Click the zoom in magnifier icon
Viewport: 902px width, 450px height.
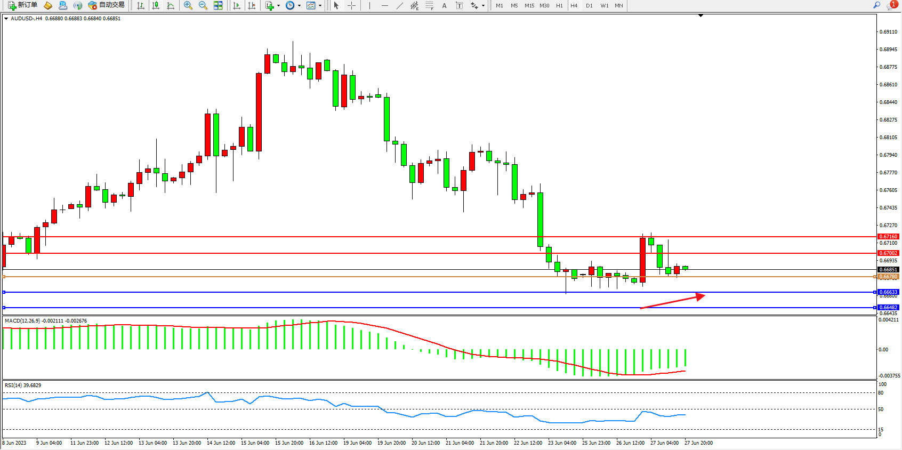pos(188,5)
